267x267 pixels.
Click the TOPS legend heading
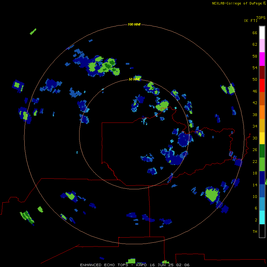(x=261, y=18)
